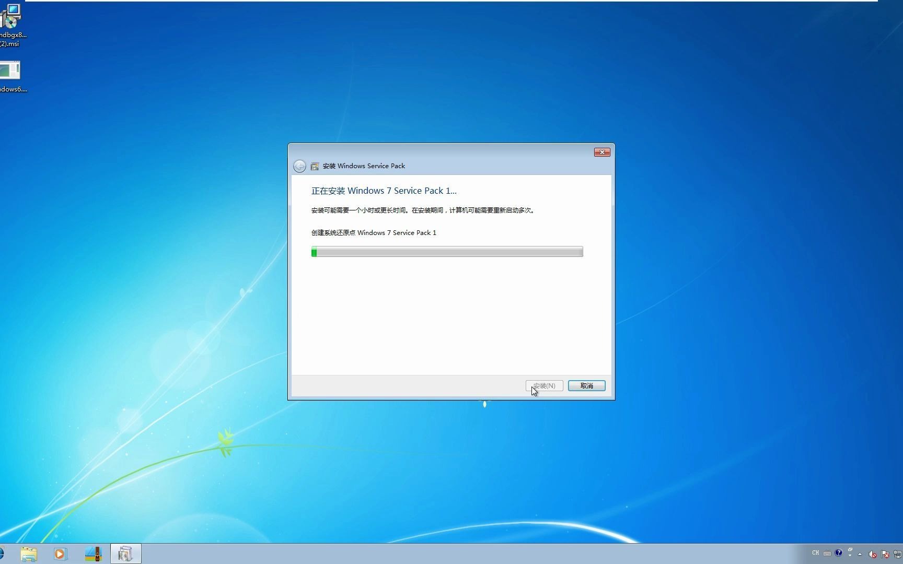Open the WinRAR archive app on taskbar
This screenshot has width=903, height=564.
point(93,554)
